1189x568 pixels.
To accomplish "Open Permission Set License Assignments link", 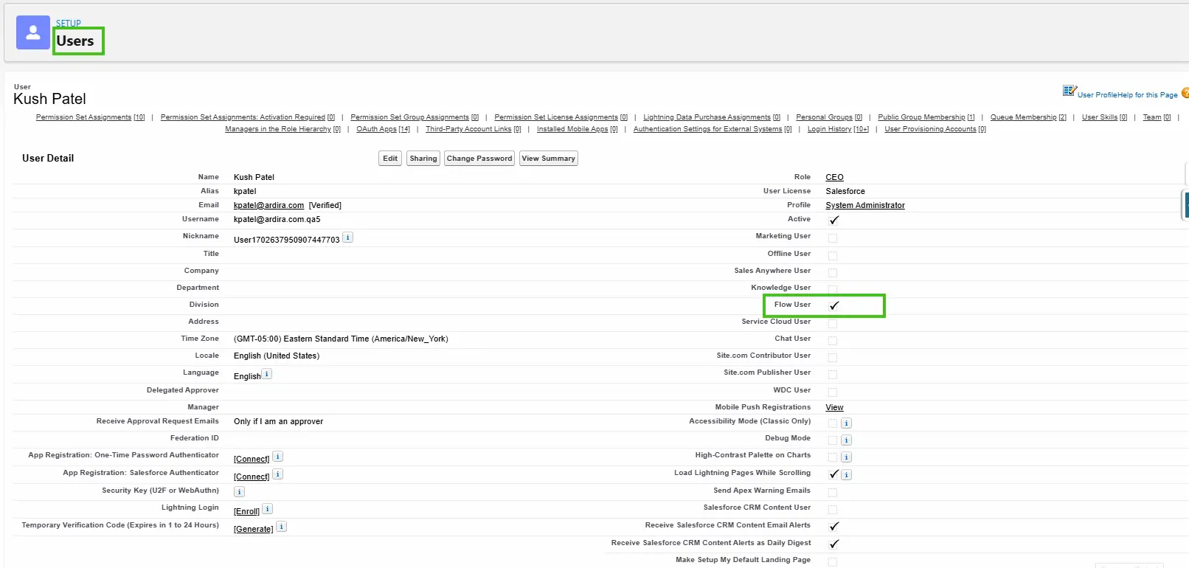I will tap(561, 117).
